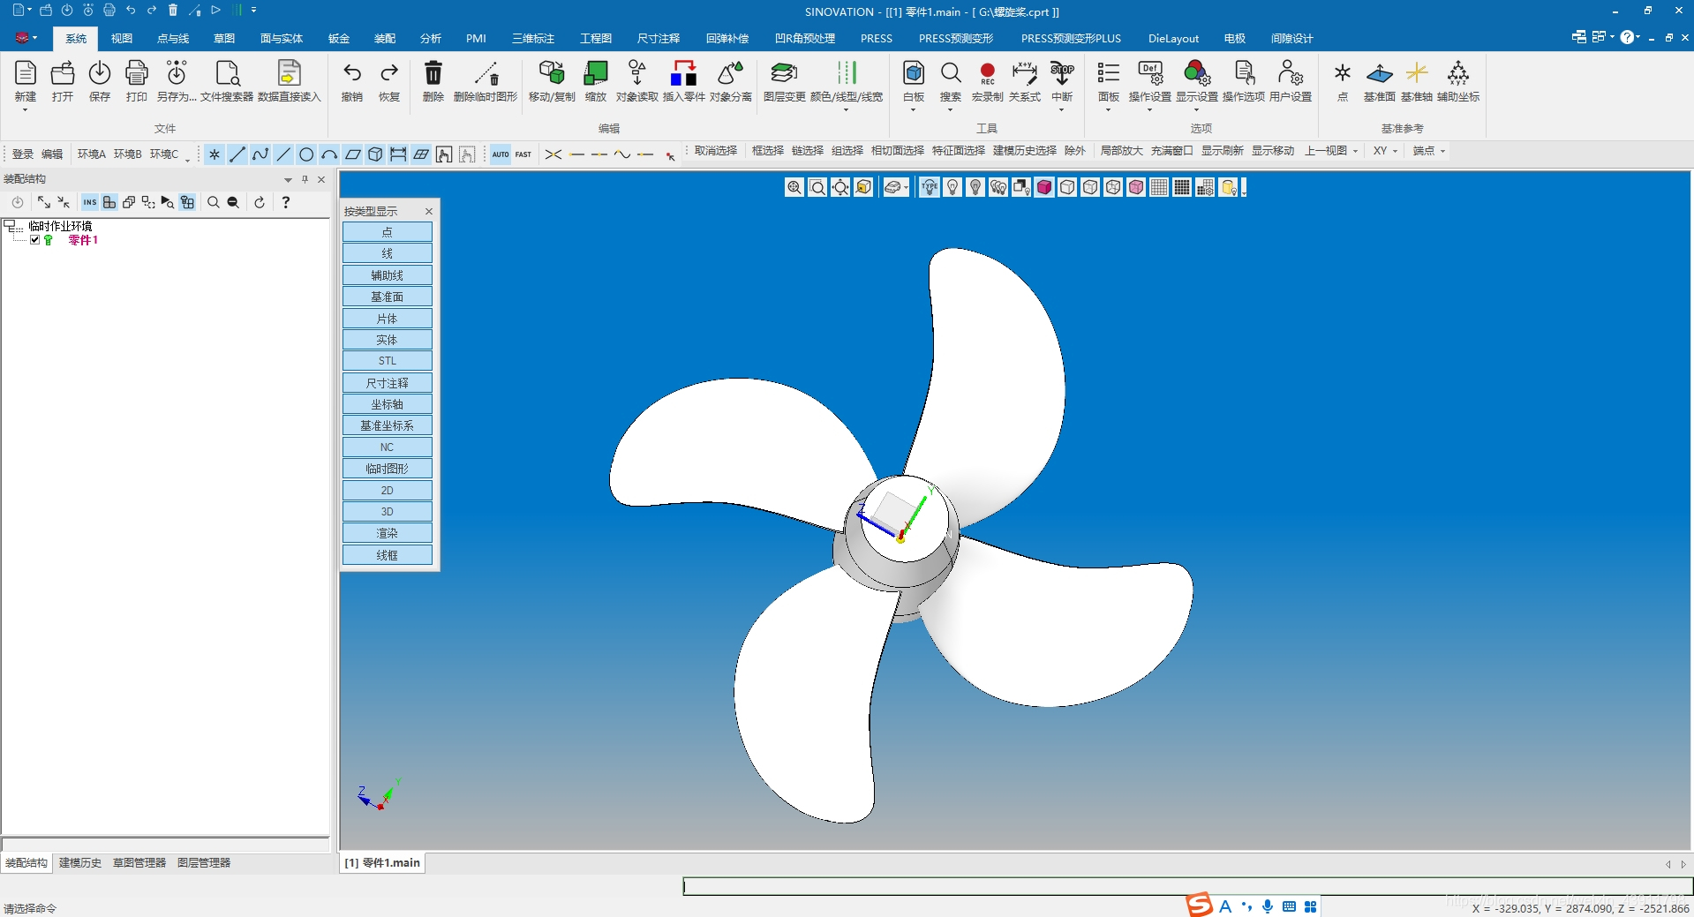Switch to 建模历史 bottom tab
This screenshot has height=917, width=1694.
pyautogui.click(x=80, y=863)
